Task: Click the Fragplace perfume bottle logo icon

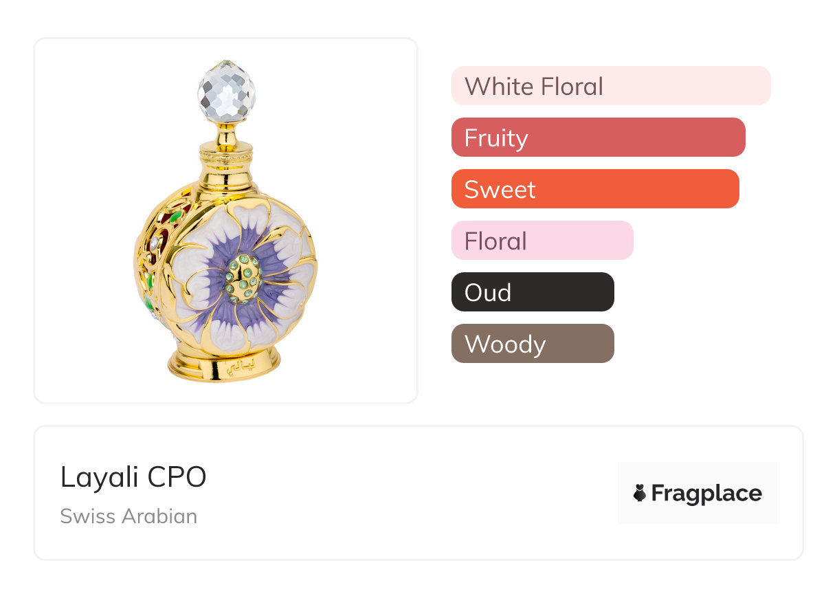Action: click(x=640, y=493)
